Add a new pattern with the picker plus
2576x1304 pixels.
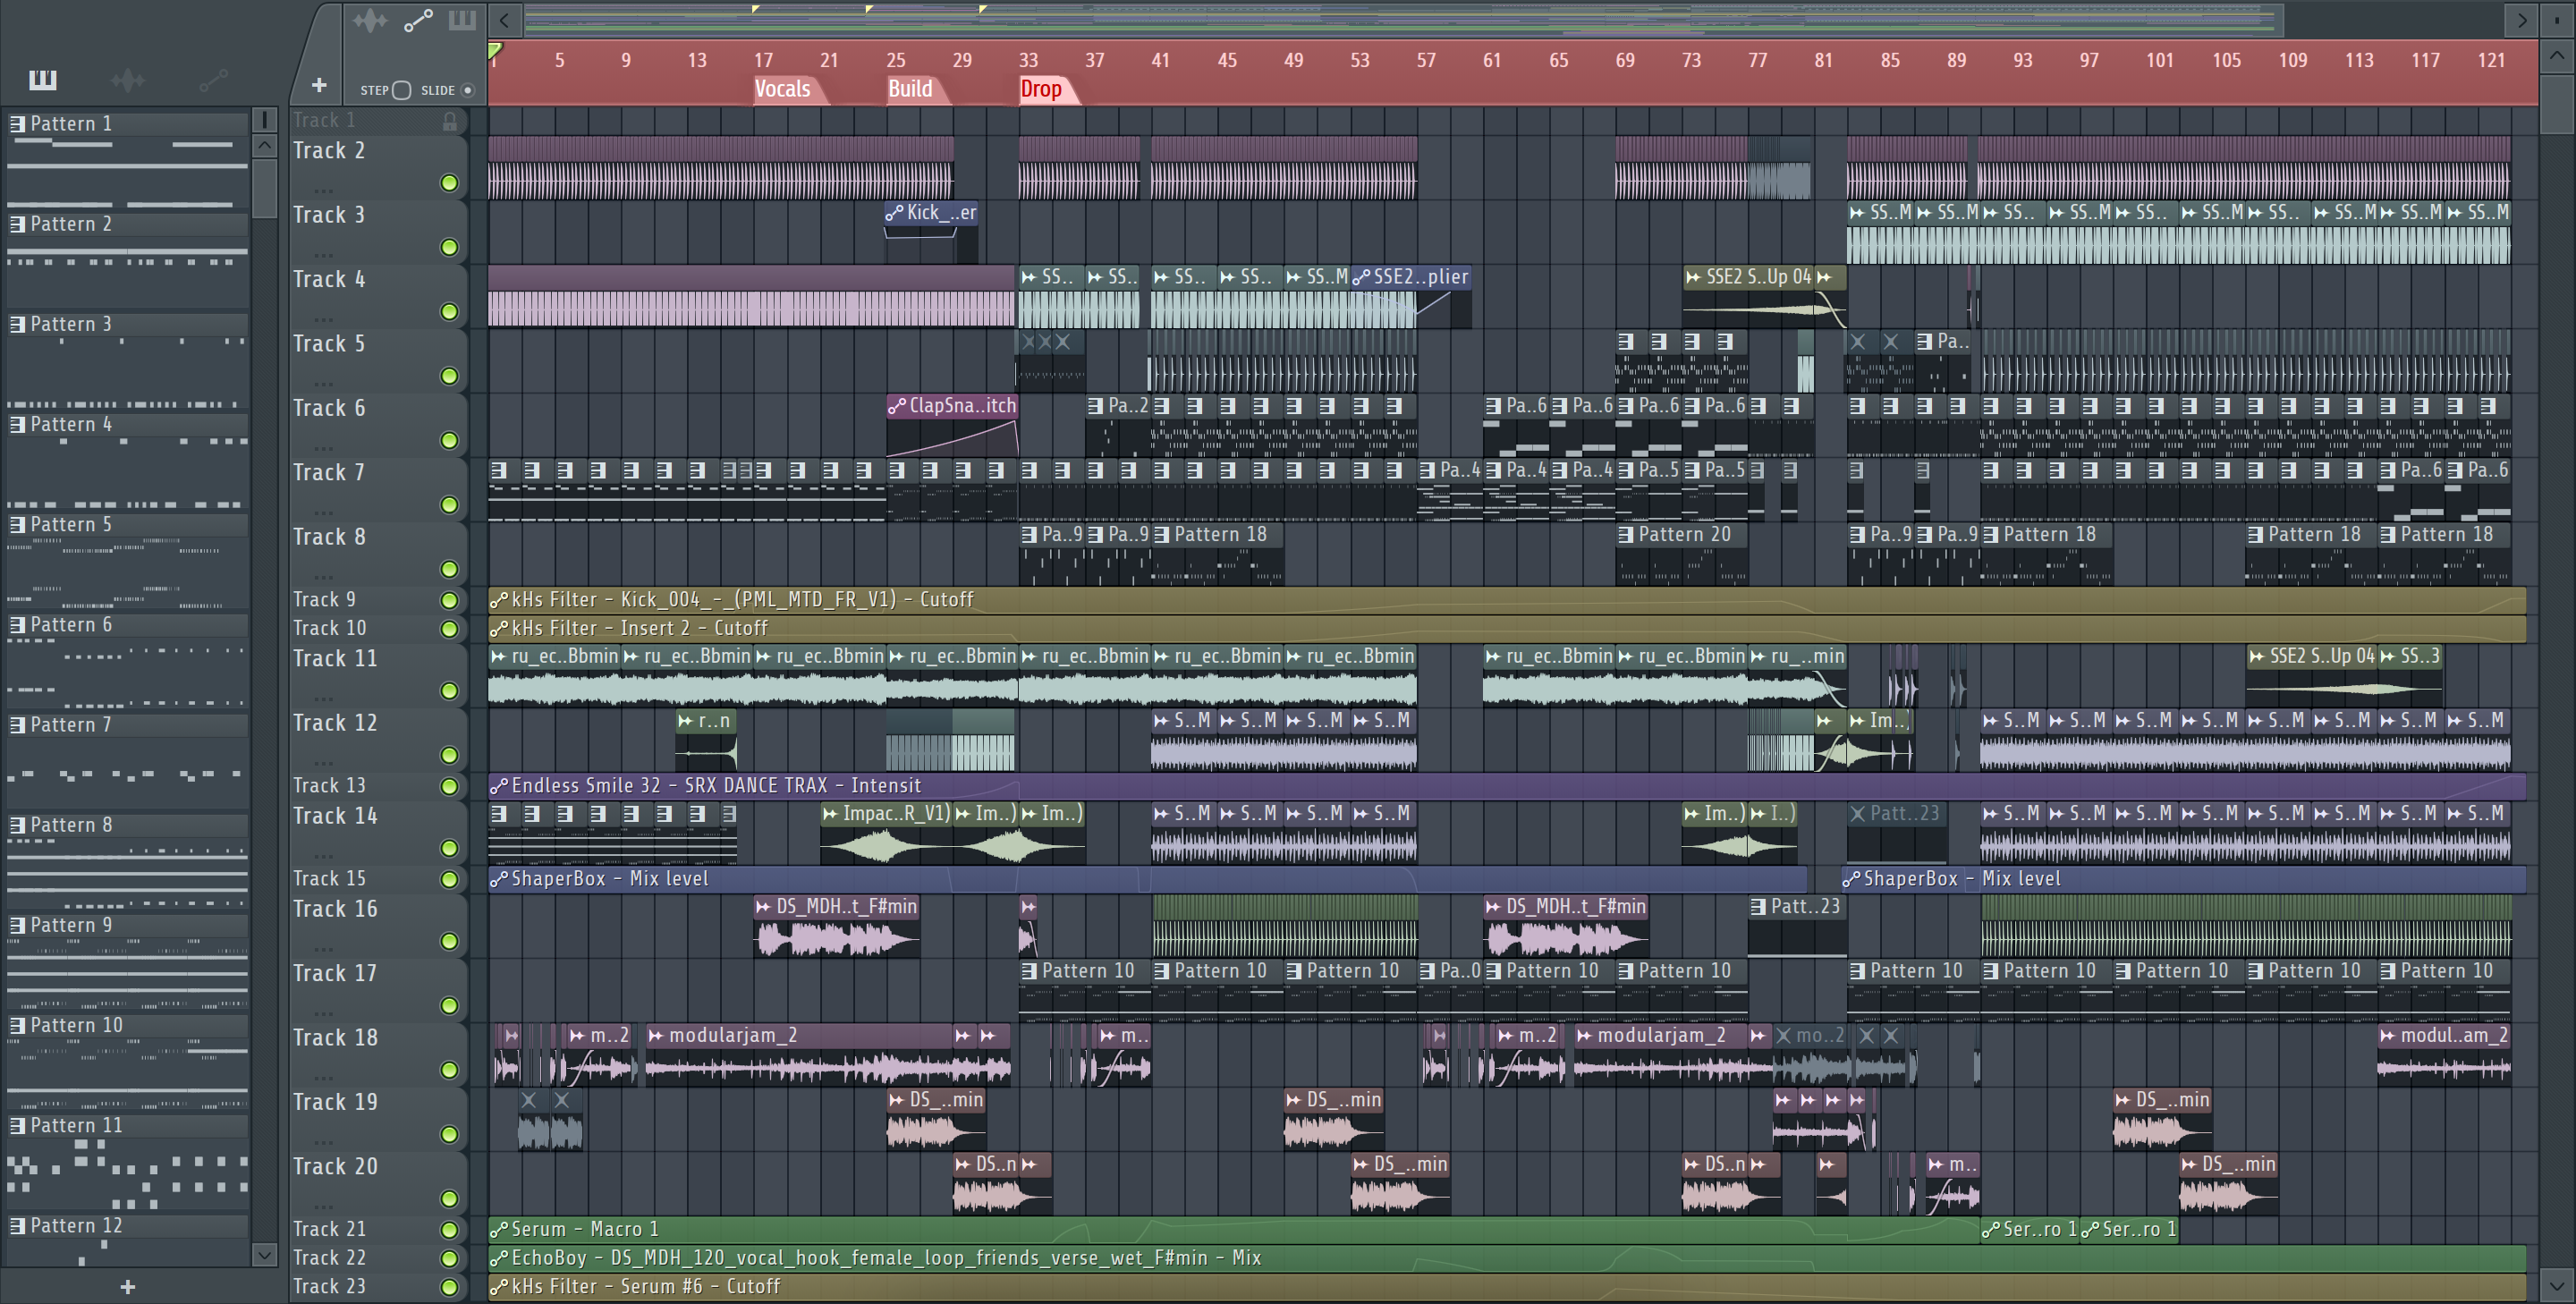point(127,1287)
